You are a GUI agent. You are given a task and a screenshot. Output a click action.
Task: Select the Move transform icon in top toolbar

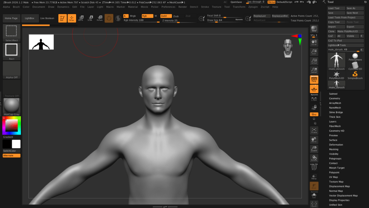[81, 18]
